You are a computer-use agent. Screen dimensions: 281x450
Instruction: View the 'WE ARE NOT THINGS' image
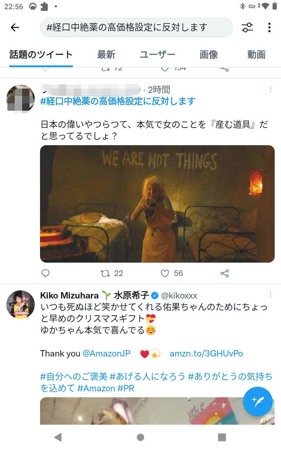(x=157, y=204)
